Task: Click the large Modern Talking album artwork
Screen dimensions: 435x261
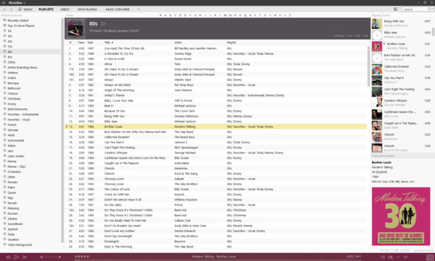Action: 401,216
